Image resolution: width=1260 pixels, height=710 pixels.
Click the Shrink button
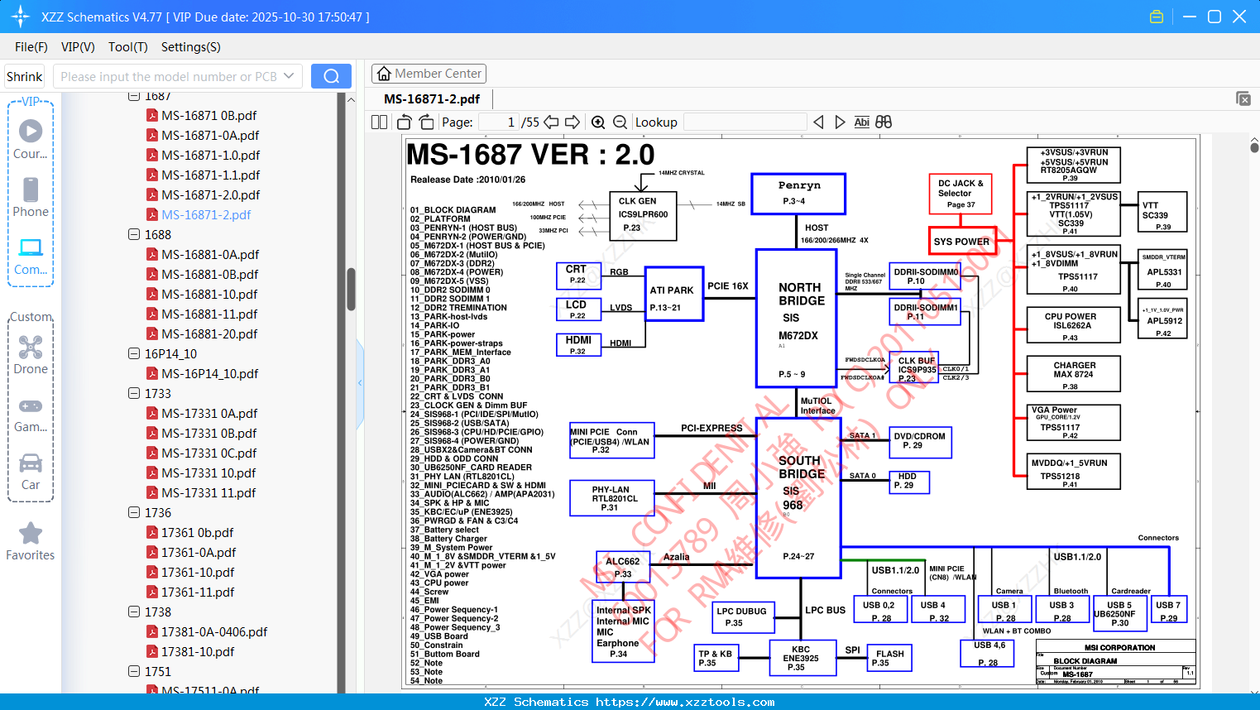pos(24,75)
